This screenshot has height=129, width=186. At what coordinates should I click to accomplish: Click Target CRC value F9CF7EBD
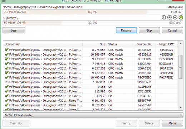tap(166, 78)
